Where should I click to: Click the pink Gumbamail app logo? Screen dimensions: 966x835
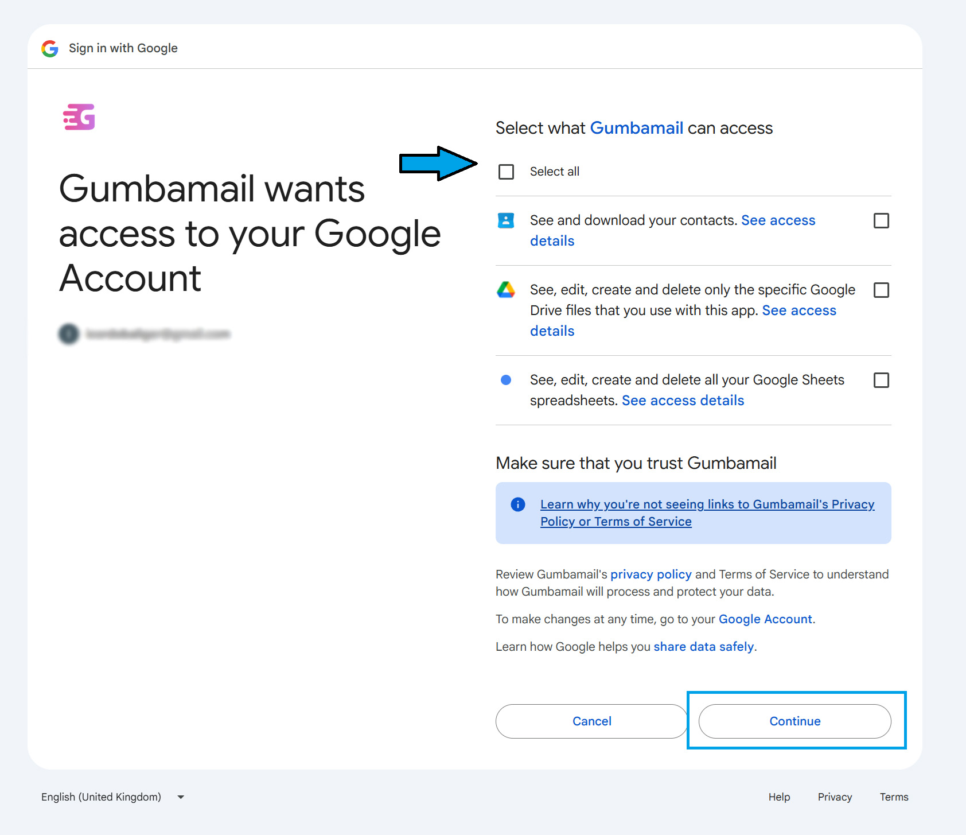pos(79,117)
